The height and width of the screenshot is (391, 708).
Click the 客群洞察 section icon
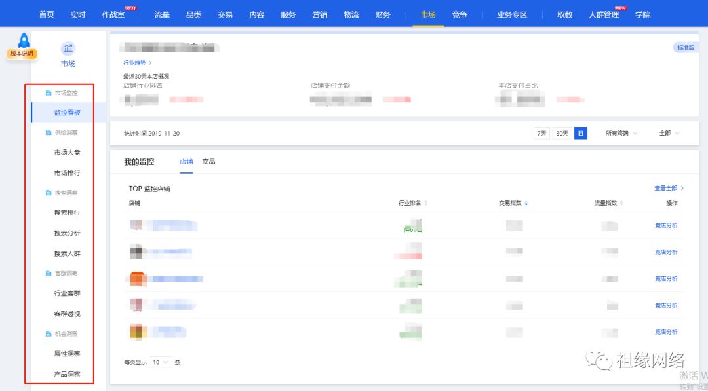coord(49,274)
